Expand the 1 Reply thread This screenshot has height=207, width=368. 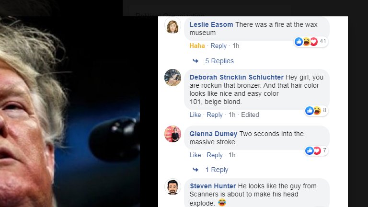pos(217,170)
